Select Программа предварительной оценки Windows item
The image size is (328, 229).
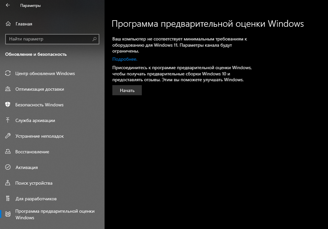pyautogui.click(x=52, y=214)
